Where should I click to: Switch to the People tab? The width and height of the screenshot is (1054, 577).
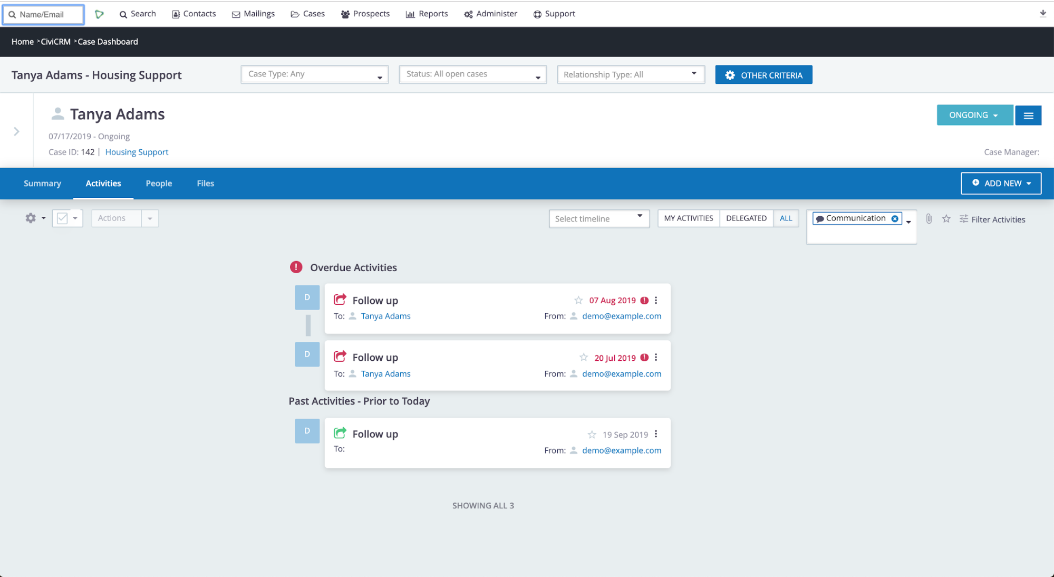click(159, 184)
